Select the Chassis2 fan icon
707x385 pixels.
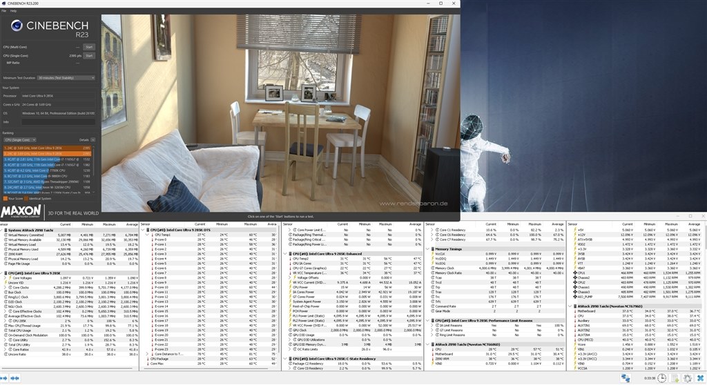click(x=575, y=277)
